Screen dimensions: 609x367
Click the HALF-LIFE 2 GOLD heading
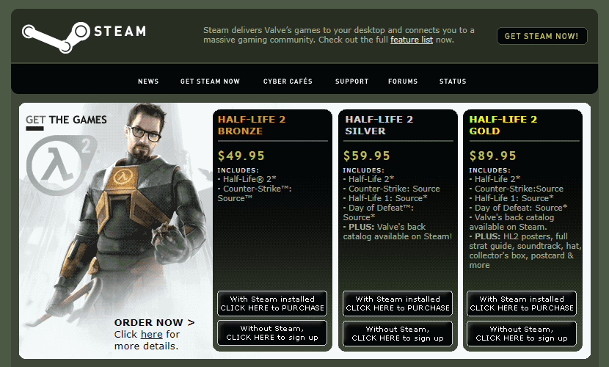(x=503, y=125)
